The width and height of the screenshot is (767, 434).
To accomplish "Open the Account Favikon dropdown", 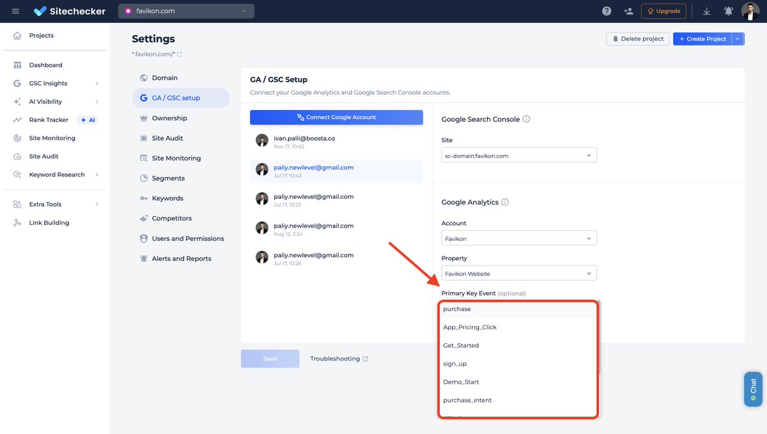I will click(x=519, y=238).
